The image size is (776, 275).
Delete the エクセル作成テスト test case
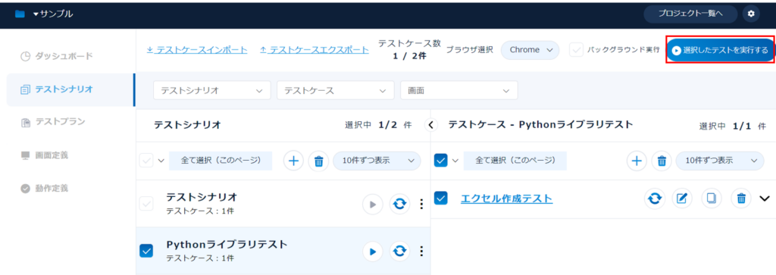741,198
